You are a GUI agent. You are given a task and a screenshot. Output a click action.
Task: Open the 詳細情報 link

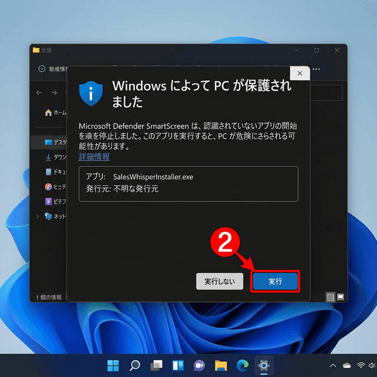pos(94,157)
